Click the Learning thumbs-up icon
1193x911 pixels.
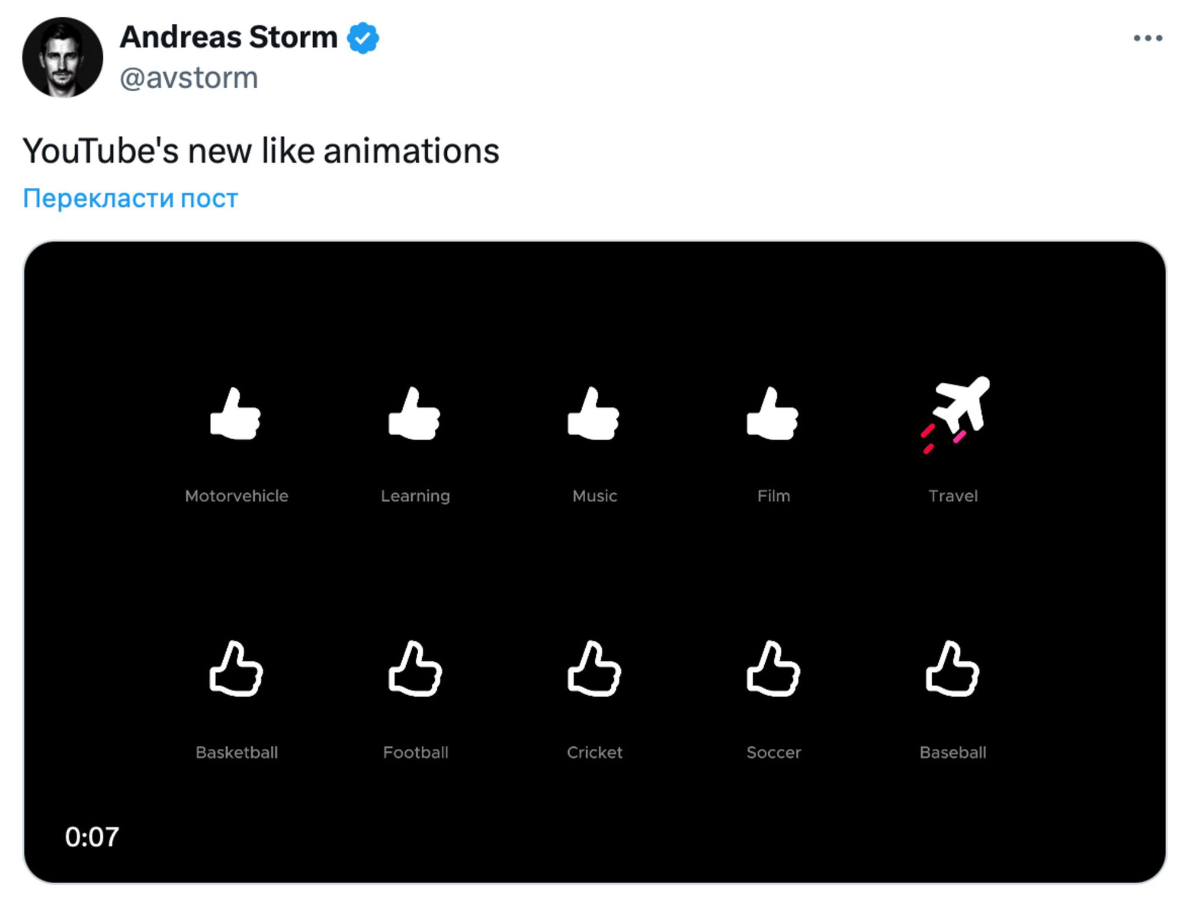click(415, 414)
